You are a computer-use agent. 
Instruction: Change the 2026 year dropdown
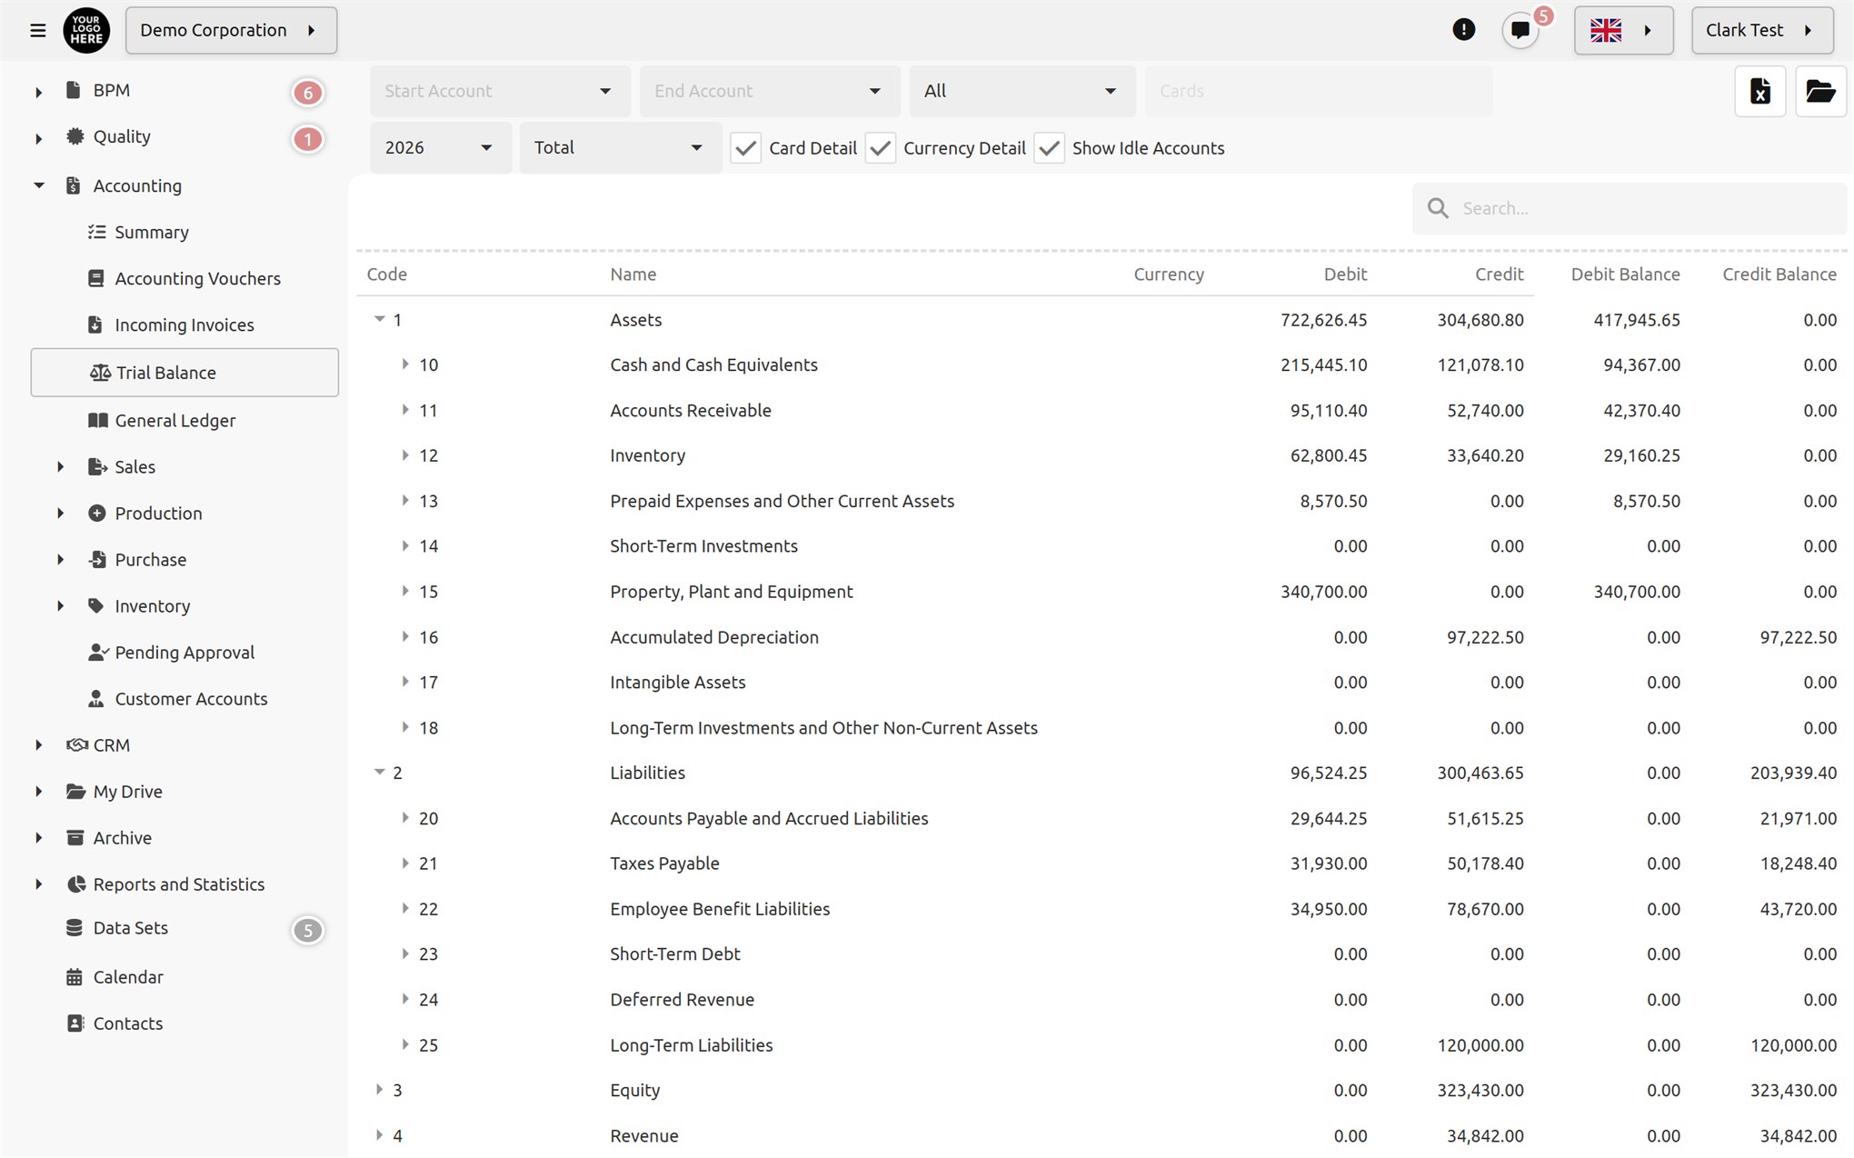tap(441, 147)
